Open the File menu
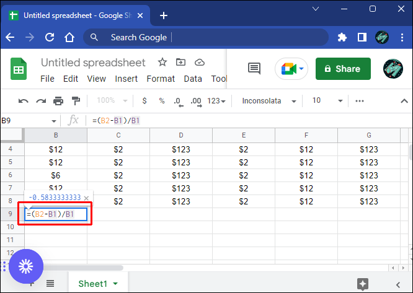This screenshot has height=293, width=413. click(47, 79)
